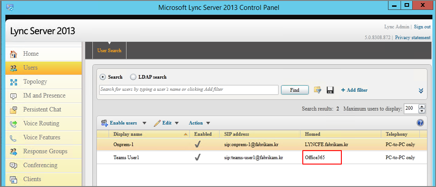Open the Home menu item
This screenshot has height=187, width=436.
(44, 54)
